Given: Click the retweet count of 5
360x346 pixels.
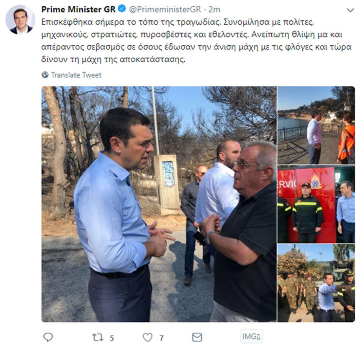Looking at the screenshot, I should tap(112, 338).
